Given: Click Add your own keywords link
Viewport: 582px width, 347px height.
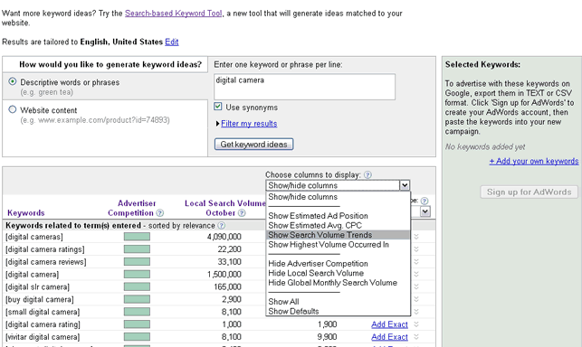Looking at the screenshot, I should click(x=534, y=161).
